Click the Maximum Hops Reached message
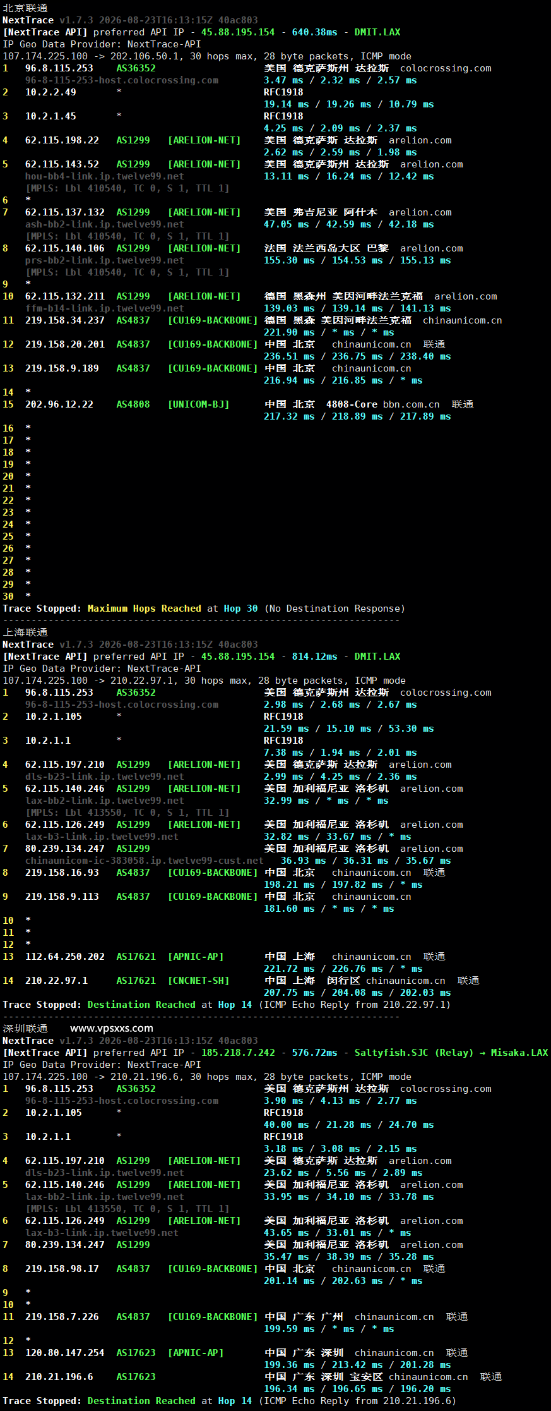The height and width of the screenshot is (1411, 551). click(x=145, y=609)
